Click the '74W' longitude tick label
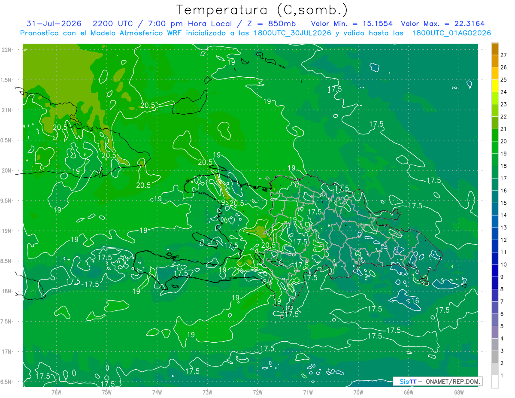This screenshot has width=515, height=398. coord(157,392)
